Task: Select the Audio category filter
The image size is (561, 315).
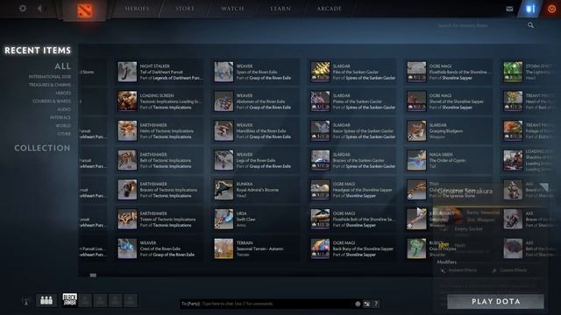Action: pos(64,109)
